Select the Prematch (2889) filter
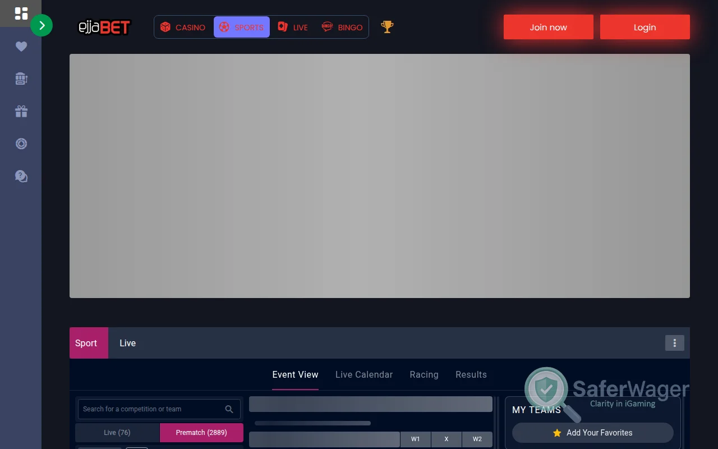Image resolution: width=718 pixels, height=449 pixels. click(201, 432)
